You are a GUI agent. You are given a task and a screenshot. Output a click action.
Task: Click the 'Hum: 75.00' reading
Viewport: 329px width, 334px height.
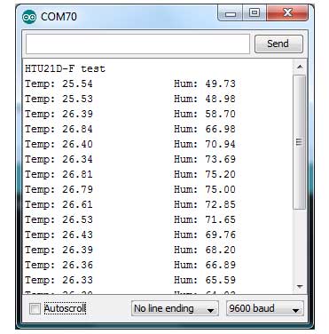point(205,189)
